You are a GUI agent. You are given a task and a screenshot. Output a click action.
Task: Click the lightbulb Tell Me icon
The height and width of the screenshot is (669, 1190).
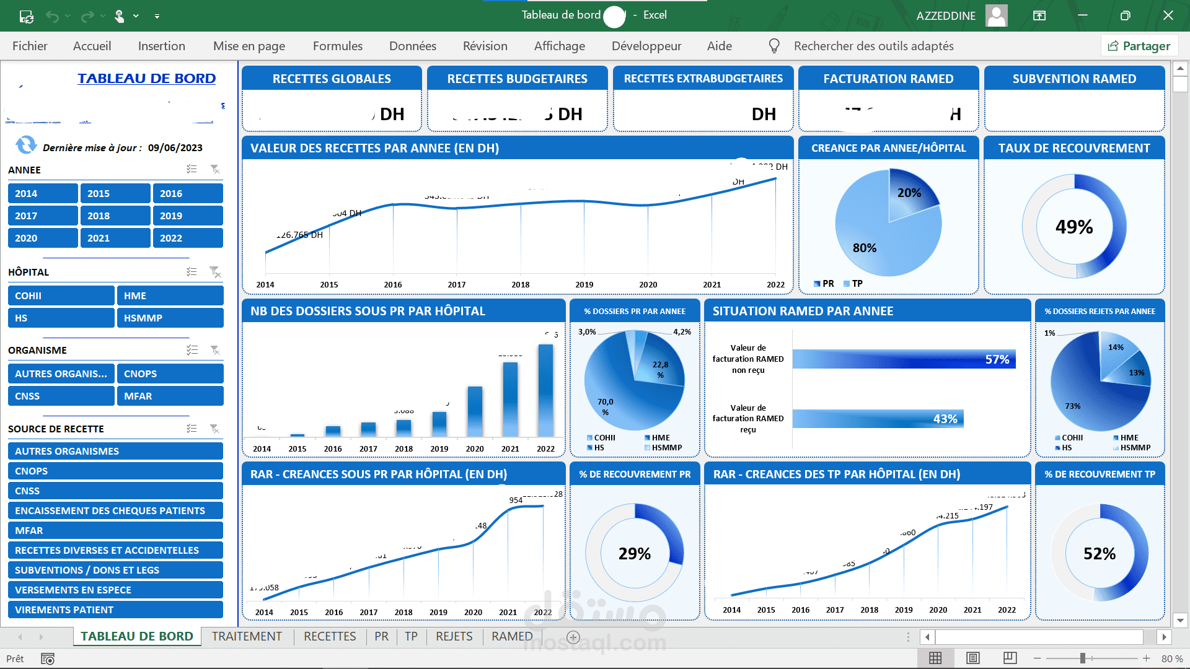[x=774, y=46]
